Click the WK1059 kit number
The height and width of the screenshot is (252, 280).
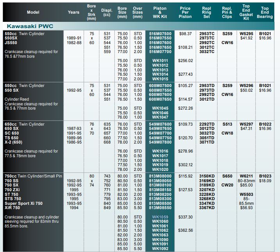[160, 217]
